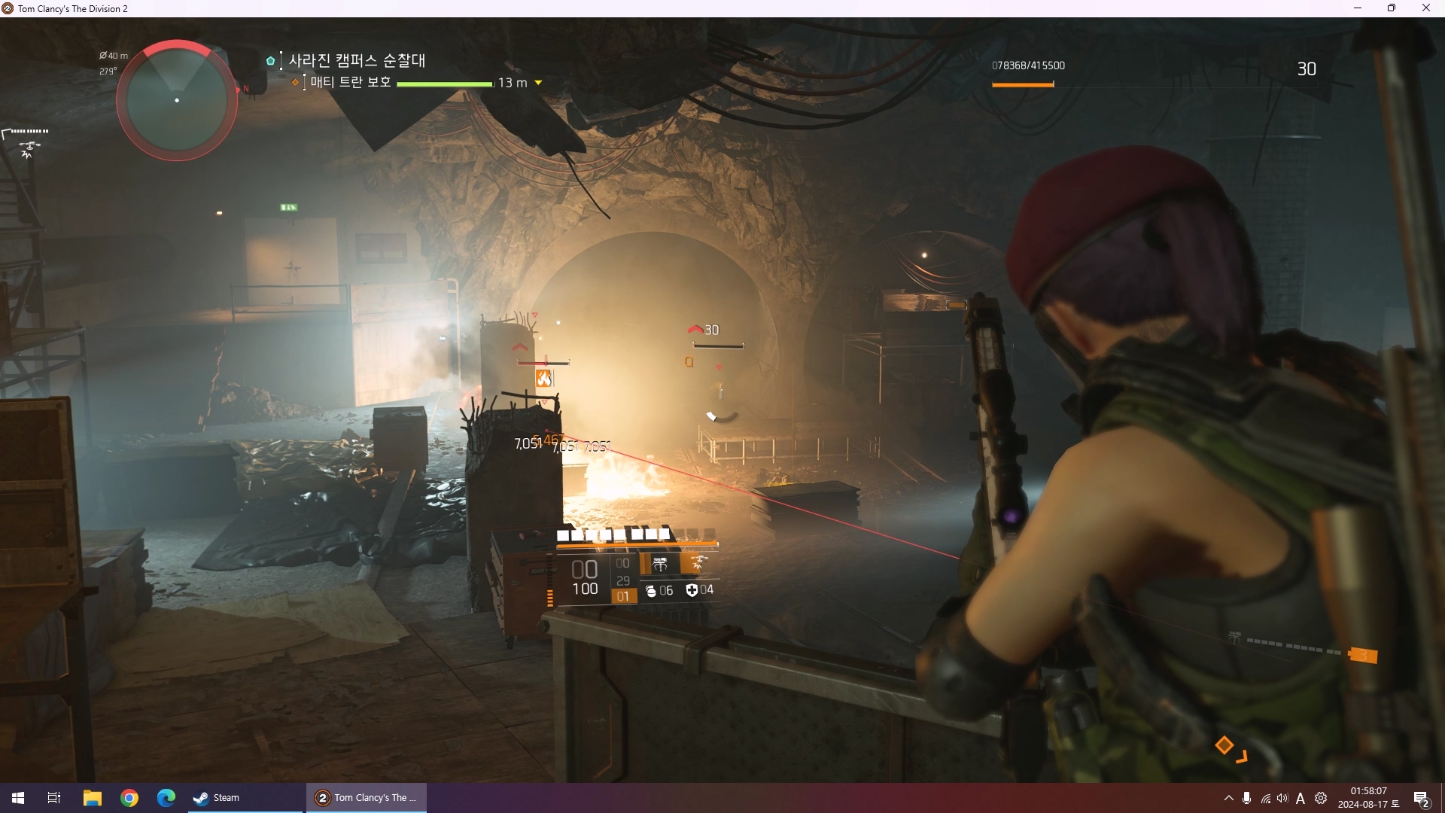Image resolution: width=1445 pixels, height=813 pixels.
Task: Toggle microphone icon in system tray
Action: coord(1247,798)
